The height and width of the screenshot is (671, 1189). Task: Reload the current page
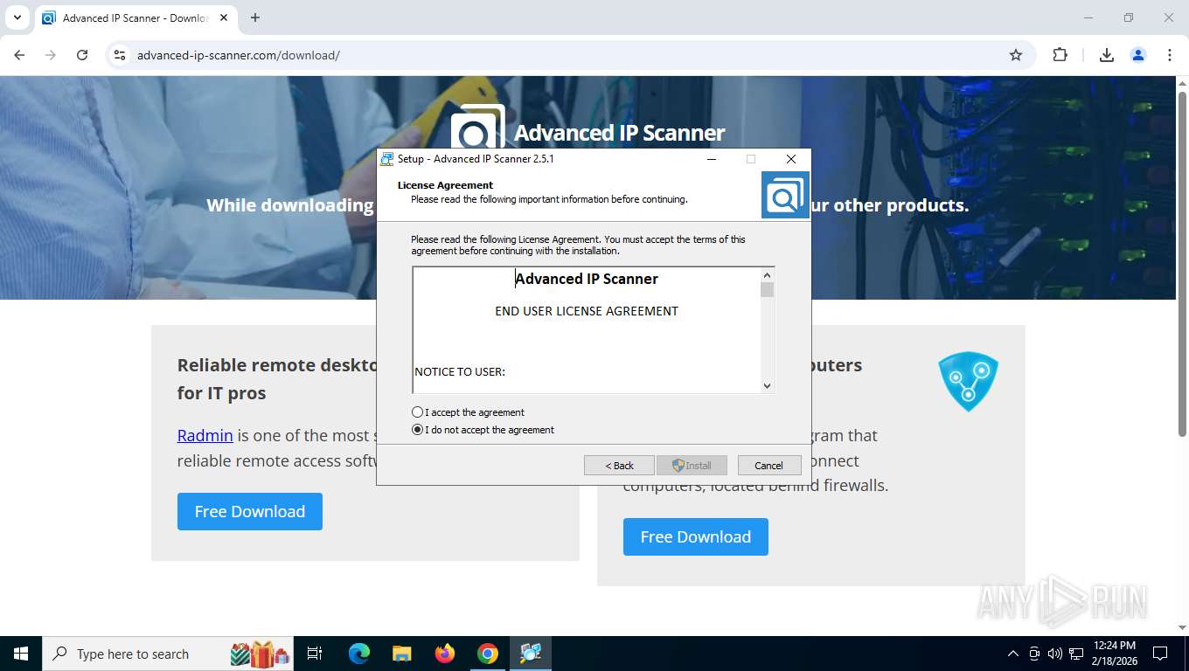[82, 55]
